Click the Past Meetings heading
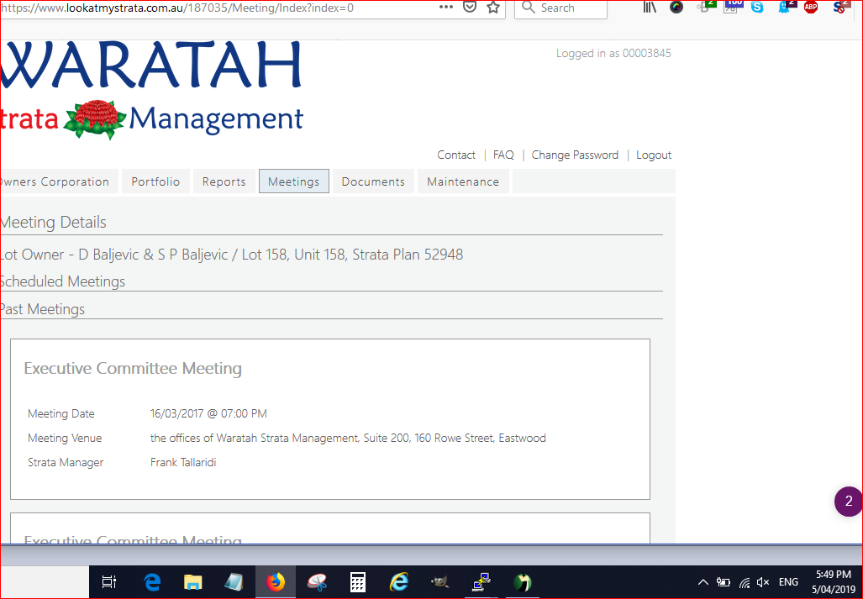This screenshot has height=599, width=863. pyautogui.click(x=43, y=309)
